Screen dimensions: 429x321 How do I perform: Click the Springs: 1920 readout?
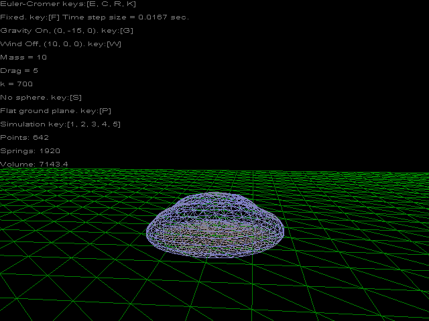(x=30, y=151)
